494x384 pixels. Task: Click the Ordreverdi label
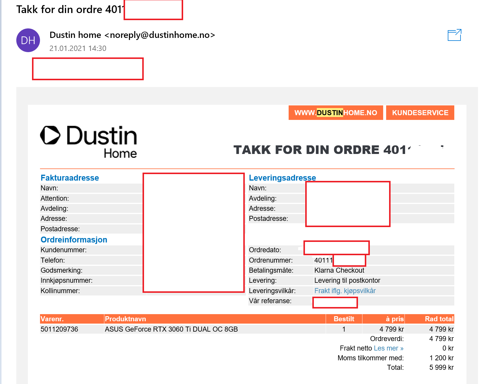pyautogui.click(x=387, y=339)
